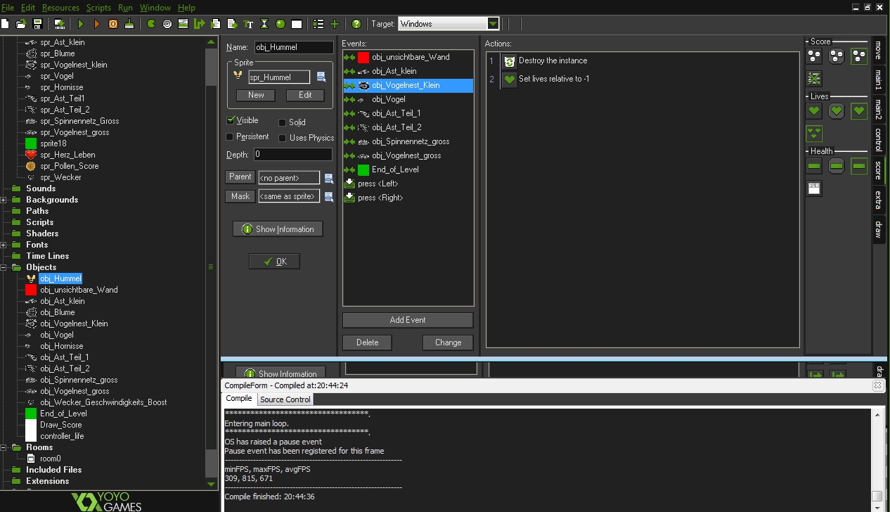
Task: Open the Resources menu
Action: [60, 8]
